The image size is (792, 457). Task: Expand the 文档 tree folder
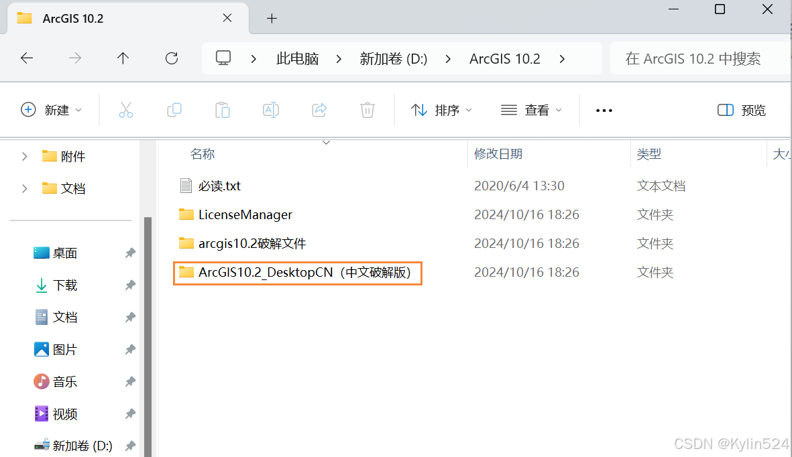pyautogui.click(x=24, y=189)
